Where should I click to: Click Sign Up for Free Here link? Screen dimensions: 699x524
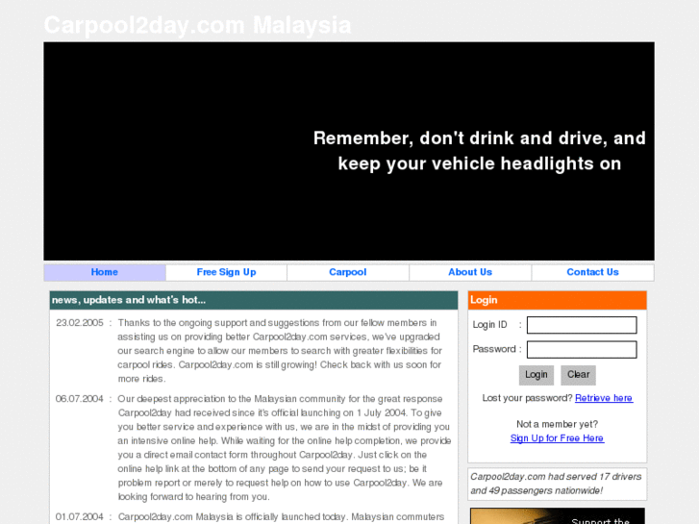click(557, 438)
